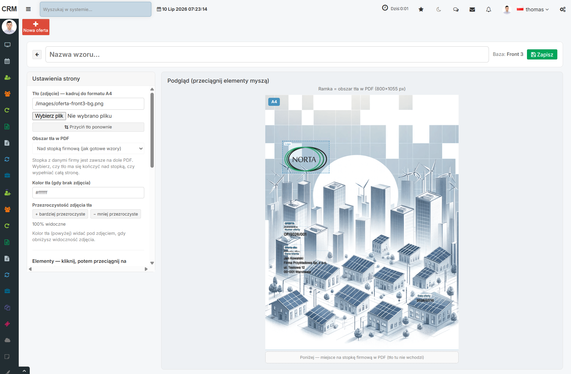Click bardziej przezroczyste button
571x374 pixels.
coord(60,214)
